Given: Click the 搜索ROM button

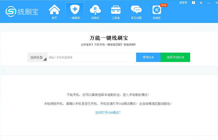Looking at the screenshot, I should [x=148, y=57].
